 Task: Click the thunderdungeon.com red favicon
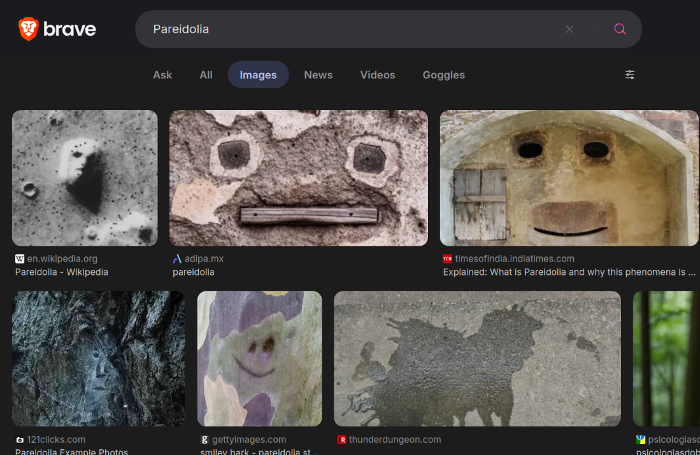click(x=341, y=440)
